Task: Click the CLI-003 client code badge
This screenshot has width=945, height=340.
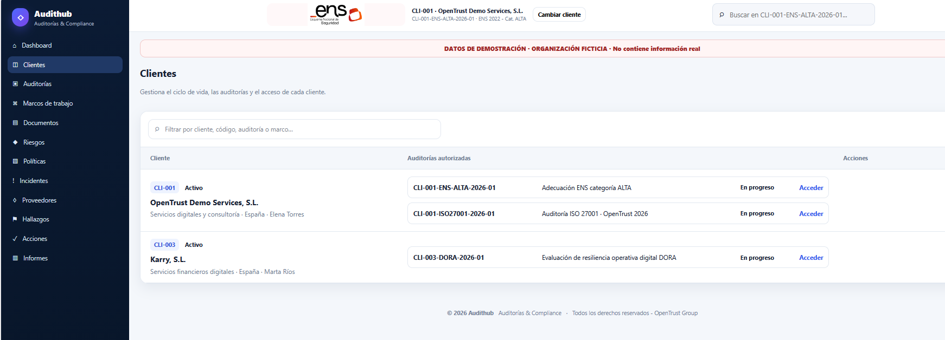Action: [164, 245]
